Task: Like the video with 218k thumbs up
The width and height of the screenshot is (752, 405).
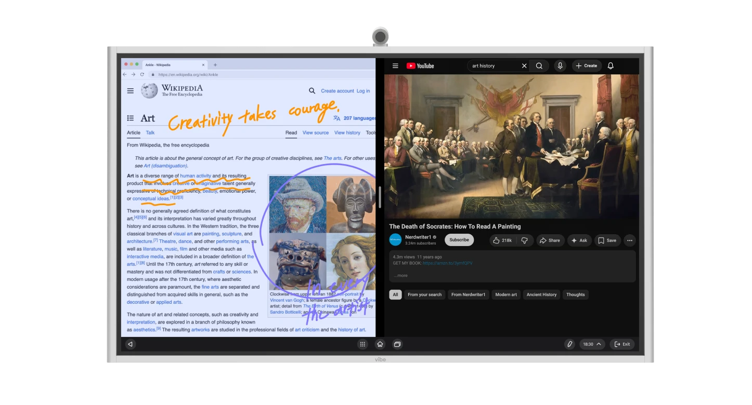Action: pyautogui.click(x=502, y=240)
